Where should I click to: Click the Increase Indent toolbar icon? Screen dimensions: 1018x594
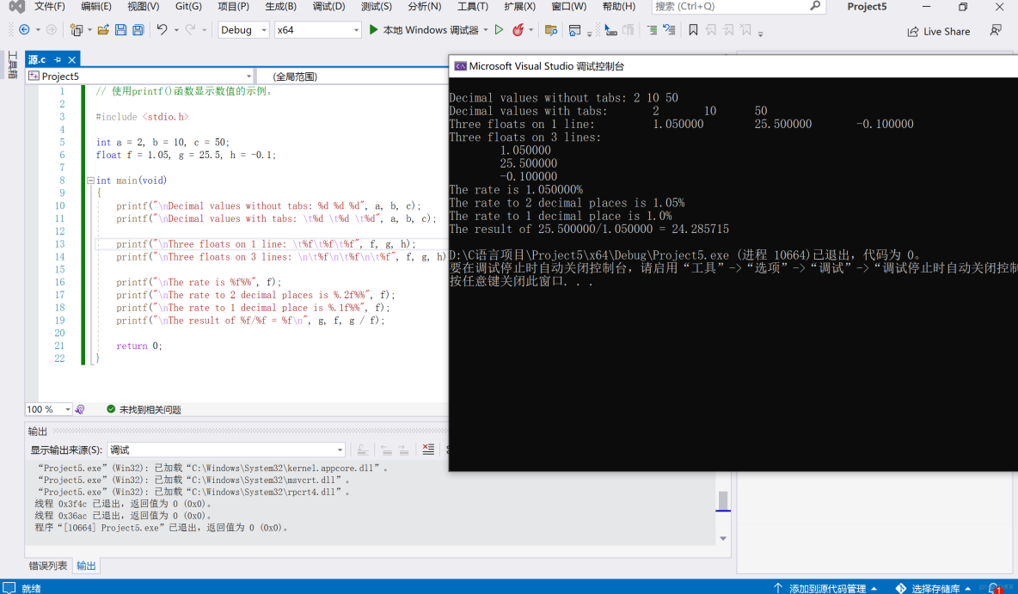(x=652, y=30)
